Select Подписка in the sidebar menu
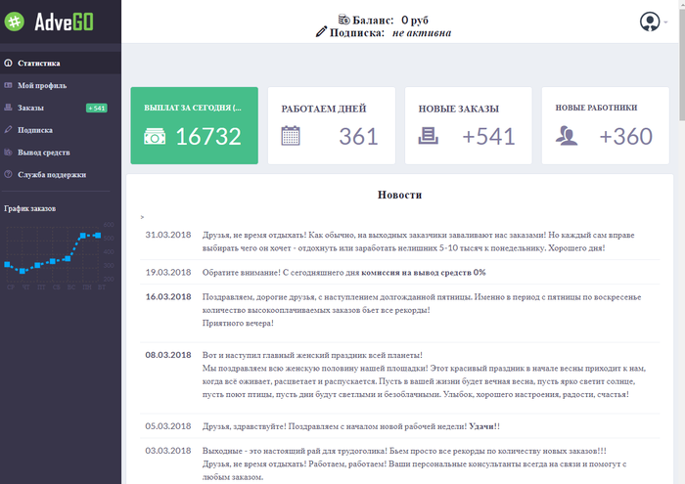This screenshot has width=685, height=484. [34, 129]
